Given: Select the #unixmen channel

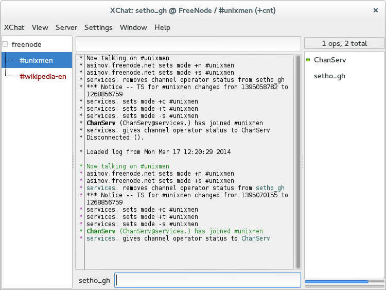Looking at the screenshot, I should pyautogui.click(x=37, y=60).
